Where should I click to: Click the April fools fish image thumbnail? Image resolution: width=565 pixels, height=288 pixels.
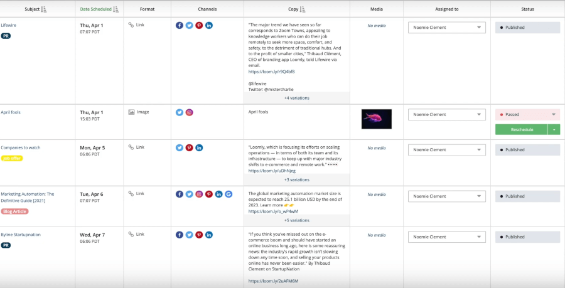tap(377, 119)
